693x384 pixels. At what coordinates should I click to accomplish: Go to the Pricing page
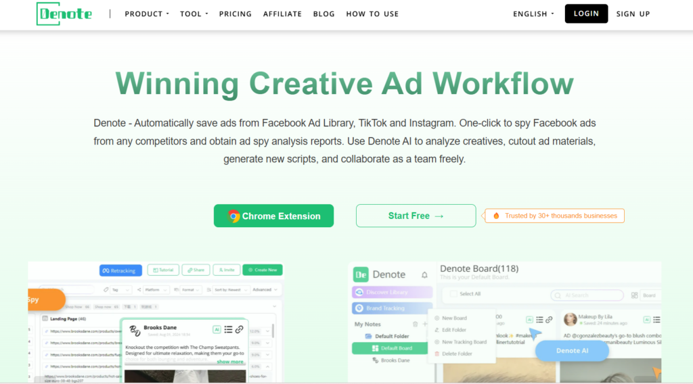236,14
